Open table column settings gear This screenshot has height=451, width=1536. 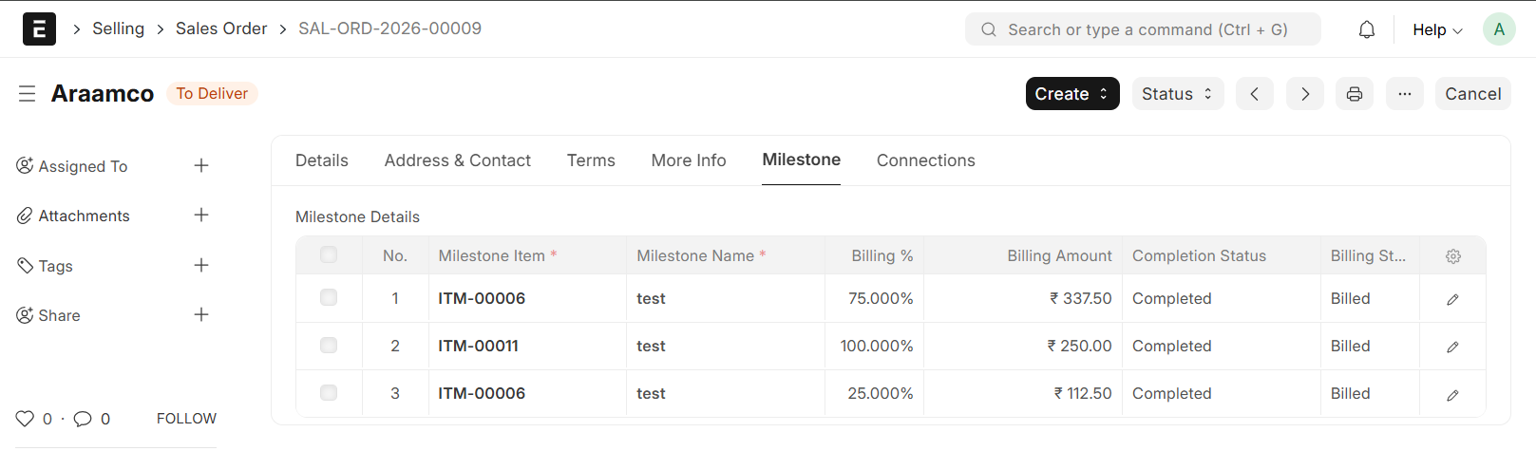[1452, 256]
